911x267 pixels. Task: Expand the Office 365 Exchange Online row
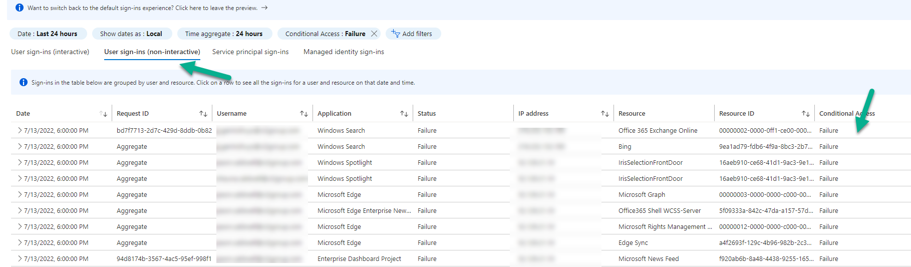point(20,130)
